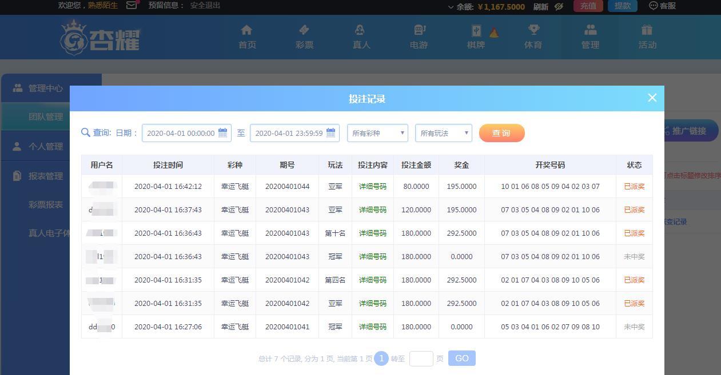Screen dimensions: 721x375
Task: Open the start date calendar picker icon
Action: tap(223, 133)
